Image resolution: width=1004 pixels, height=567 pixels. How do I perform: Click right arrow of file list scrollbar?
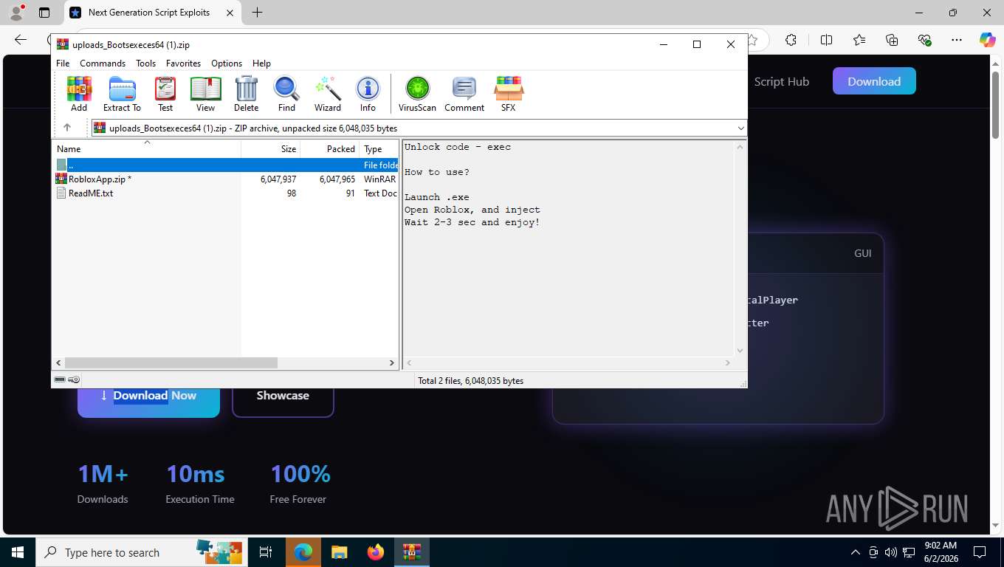point(392,362)
